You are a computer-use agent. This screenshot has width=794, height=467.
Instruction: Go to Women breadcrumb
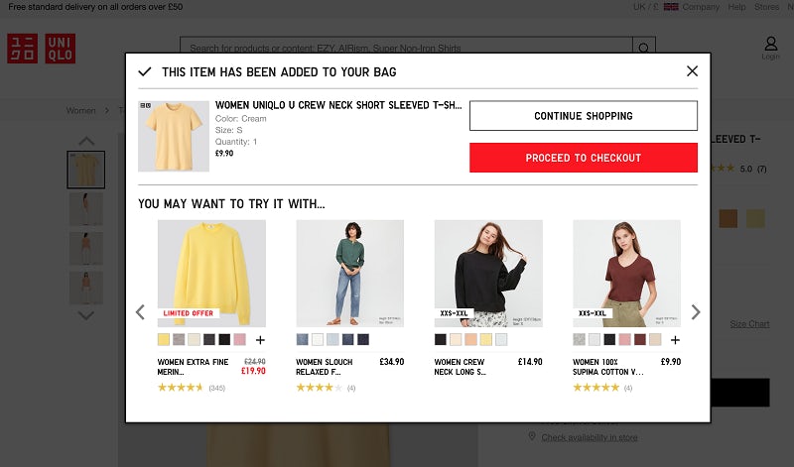pyautogui.click(x=80, y=111)
